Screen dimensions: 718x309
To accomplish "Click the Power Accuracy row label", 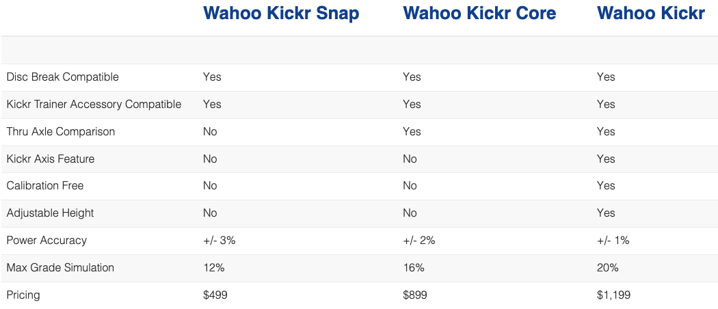I will tap(46, 240).
